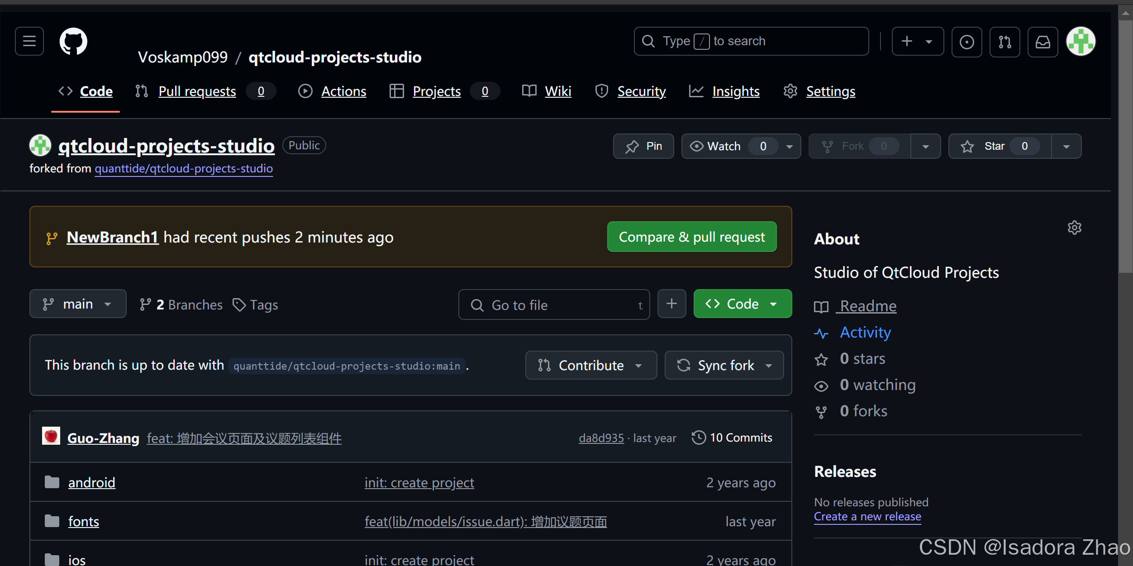Switch to the Actions tab
The image size is (1133, 566).
pos(343,91)
